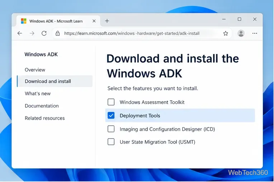Open Related resources sidebar link
Viewport: 274px width, 182px height.
click(45, 118)
